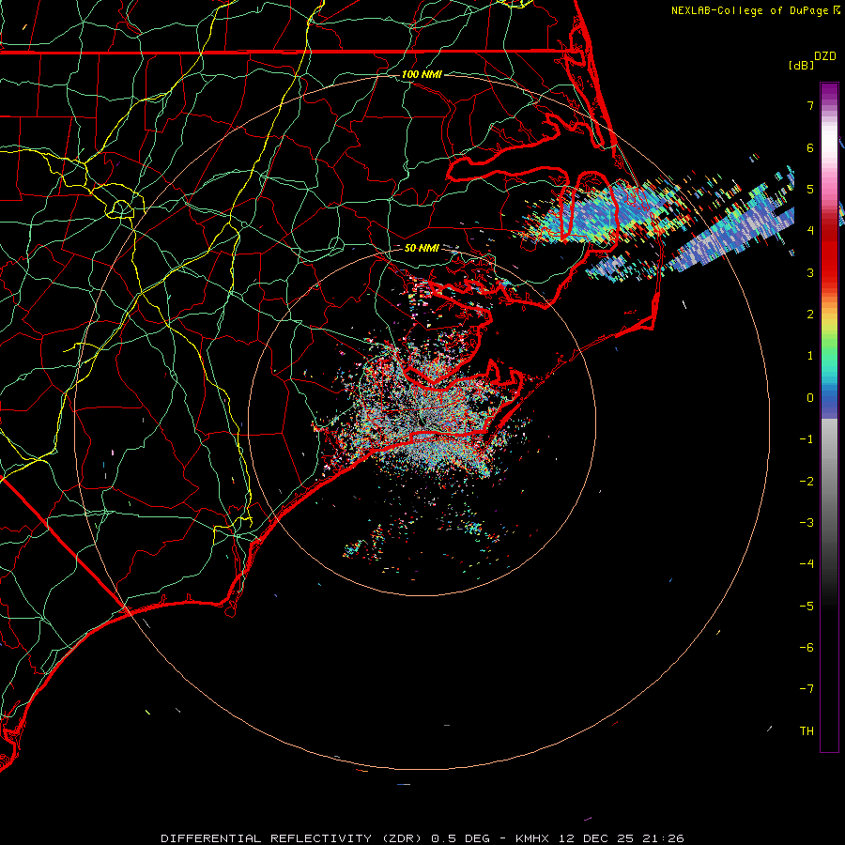845x845 pixels.
Task: Click the scale value -6
Action: click(807, 648)
